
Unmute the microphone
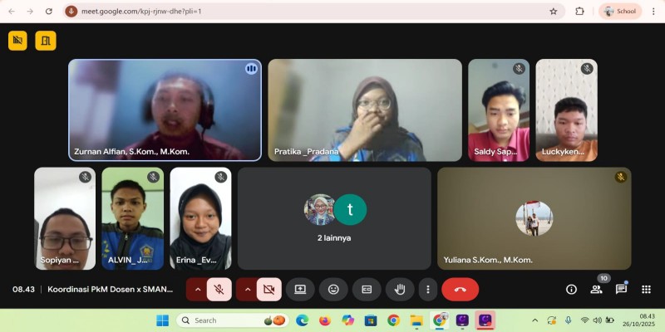coord(219,289)
